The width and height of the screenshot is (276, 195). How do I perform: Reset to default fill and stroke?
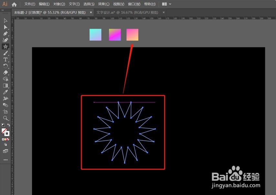click(3, 125)
